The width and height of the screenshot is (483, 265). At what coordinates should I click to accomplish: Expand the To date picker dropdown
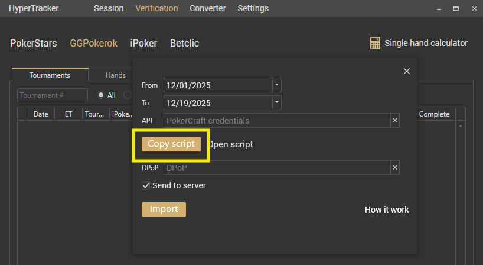(x=277, y=103)
